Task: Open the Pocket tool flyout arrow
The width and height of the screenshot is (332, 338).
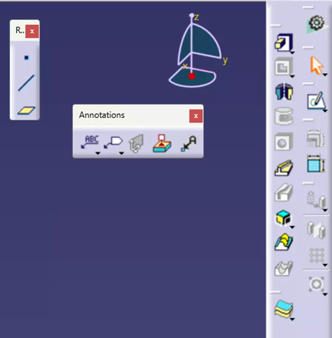Action: click(x=292, y=76)
